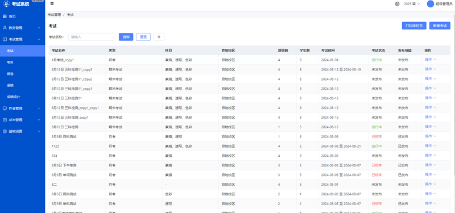455x213 pixels.
Task: Click the small icon button beside 重置
Action: click(159, 37)
